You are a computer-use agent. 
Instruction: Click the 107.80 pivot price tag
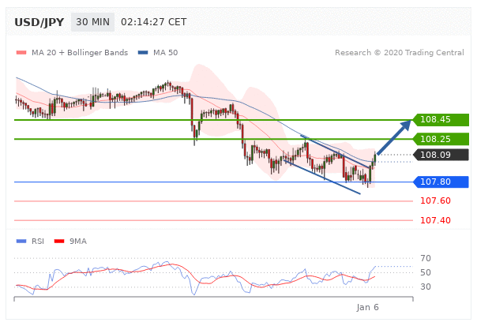pos(441,182)
